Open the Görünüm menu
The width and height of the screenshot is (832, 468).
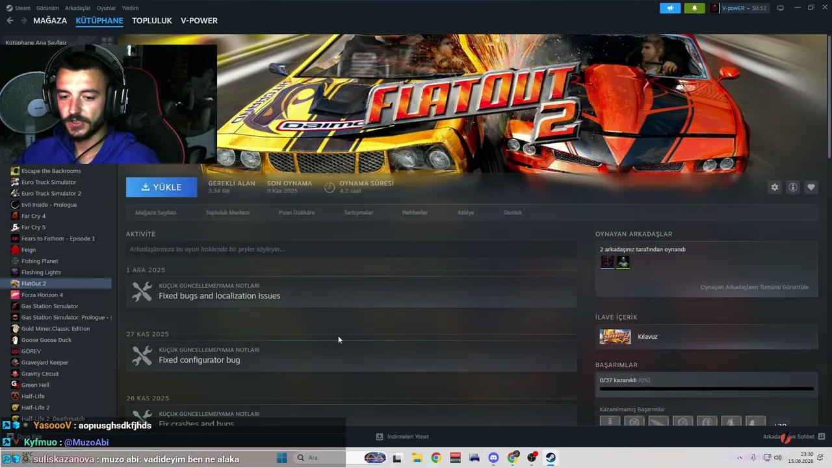point(47,8)
